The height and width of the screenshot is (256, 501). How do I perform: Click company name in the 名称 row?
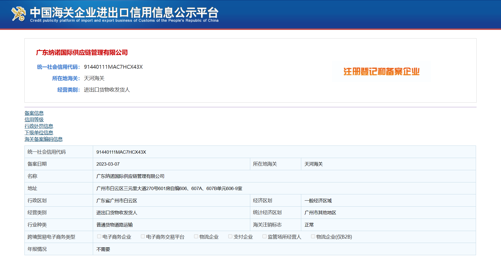pos(130,176)
